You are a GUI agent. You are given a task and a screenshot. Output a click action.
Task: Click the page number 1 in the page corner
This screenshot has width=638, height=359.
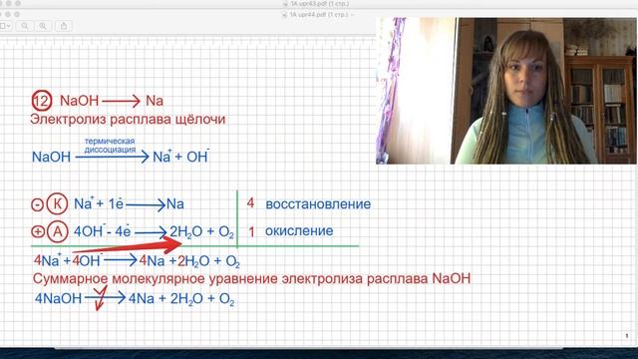(x=627, y=336)
